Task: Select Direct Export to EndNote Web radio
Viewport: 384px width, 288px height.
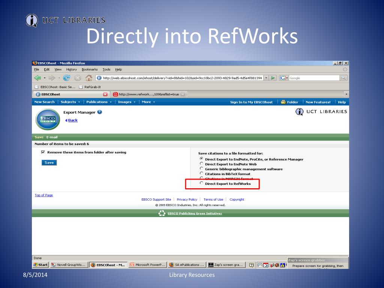Action: (201, 163)
